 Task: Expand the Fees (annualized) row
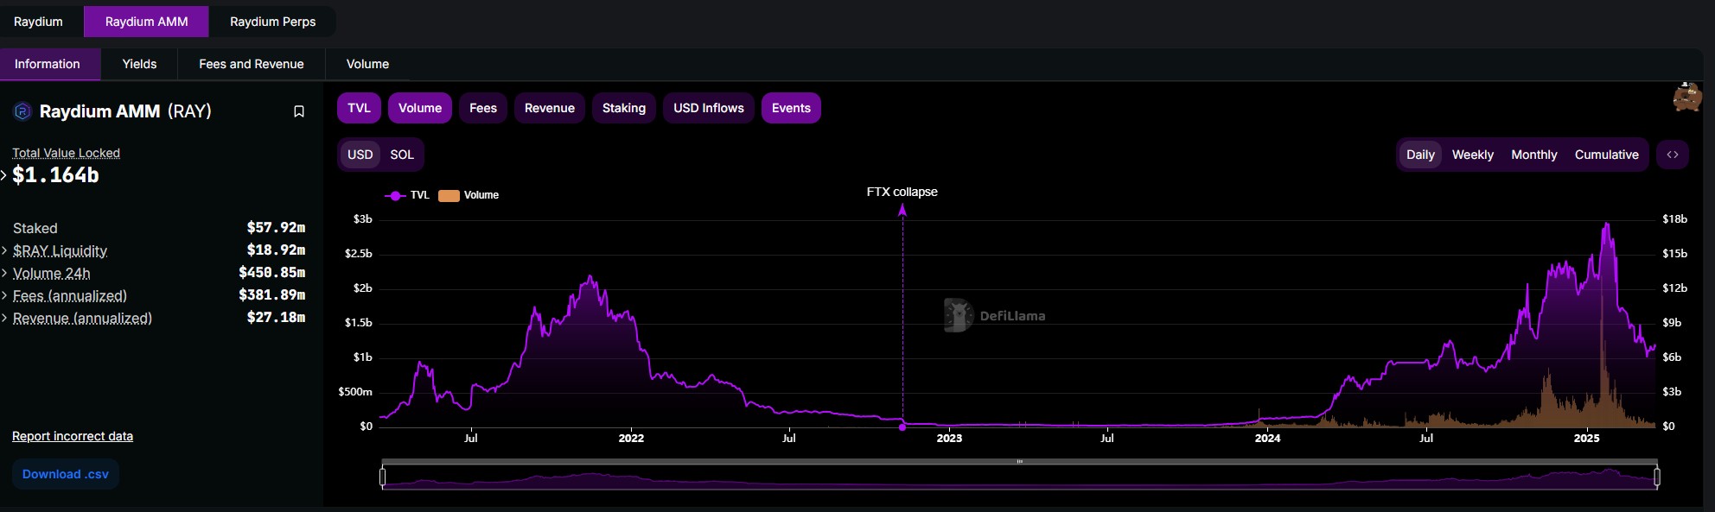tap(5, 295)
